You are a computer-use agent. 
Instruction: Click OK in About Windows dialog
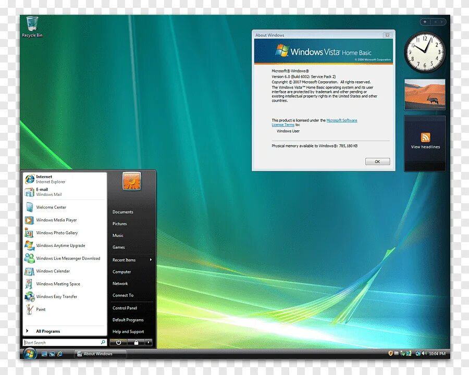click(377, 161)
